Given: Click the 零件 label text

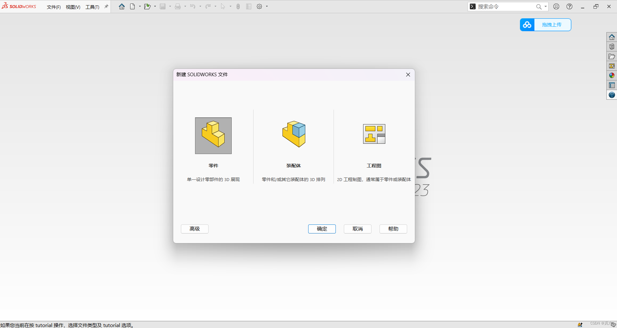Looking at the screenshot, I should pyautogui.click(x=213, y=166).
